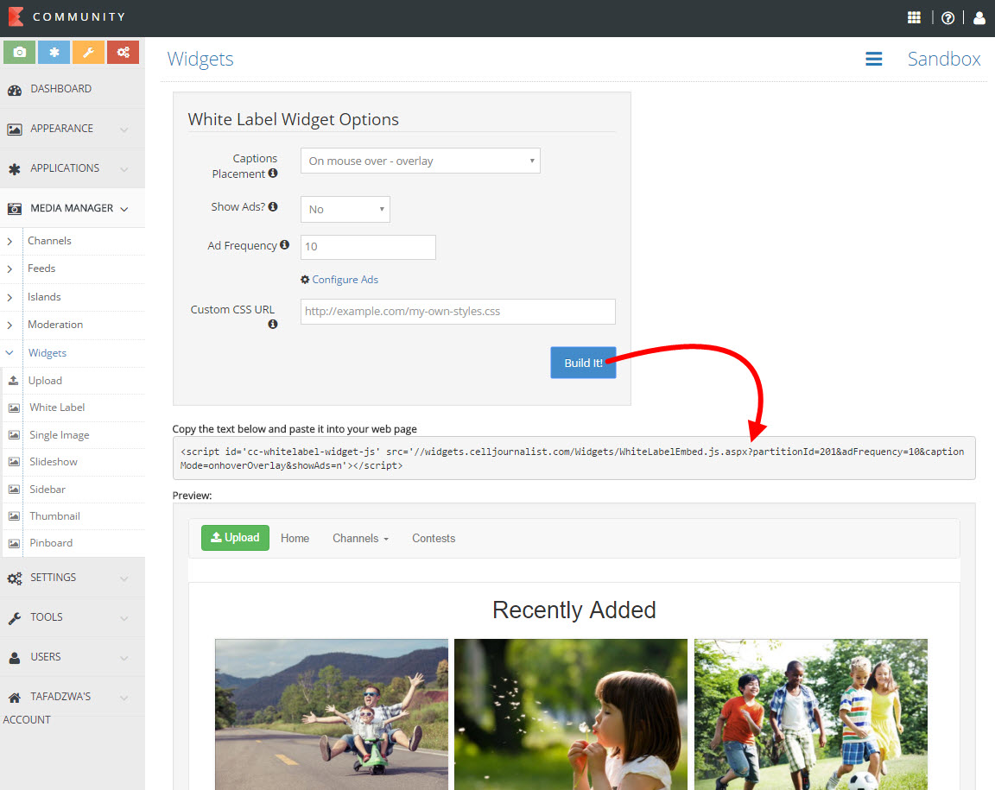The height and width of the screenshot is (790, 995).
Task: Open Channels dropdown in preview navbar
Action: [360, 538]
